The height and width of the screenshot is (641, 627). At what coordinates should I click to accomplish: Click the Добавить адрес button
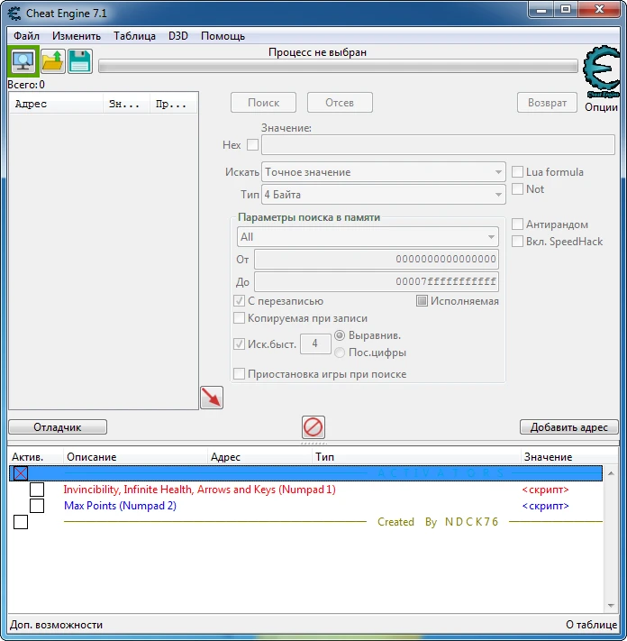(x=569, y=427)
